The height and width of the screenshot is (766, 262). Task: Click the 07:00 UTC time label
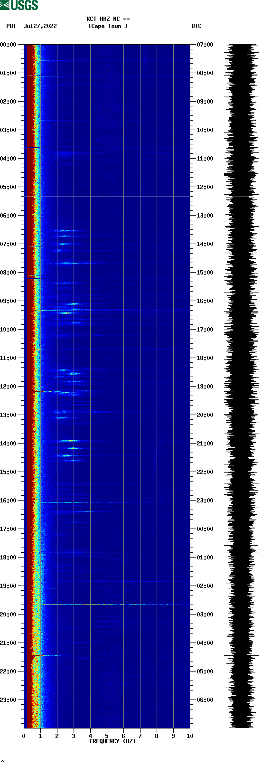point(205,45)
